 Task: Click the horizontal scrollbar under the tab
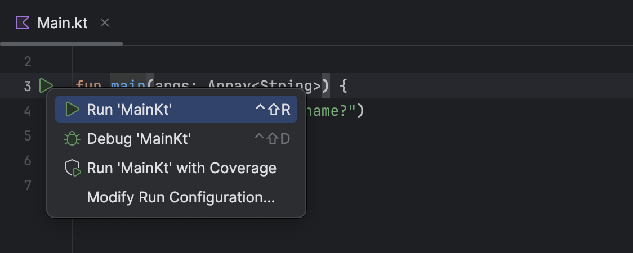(61, 43)
